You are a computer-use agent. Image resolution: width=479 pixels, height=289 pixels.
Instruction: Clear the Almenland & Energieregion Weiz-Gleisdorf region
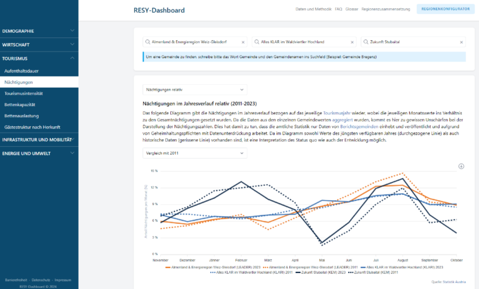[x=243, y=43]
